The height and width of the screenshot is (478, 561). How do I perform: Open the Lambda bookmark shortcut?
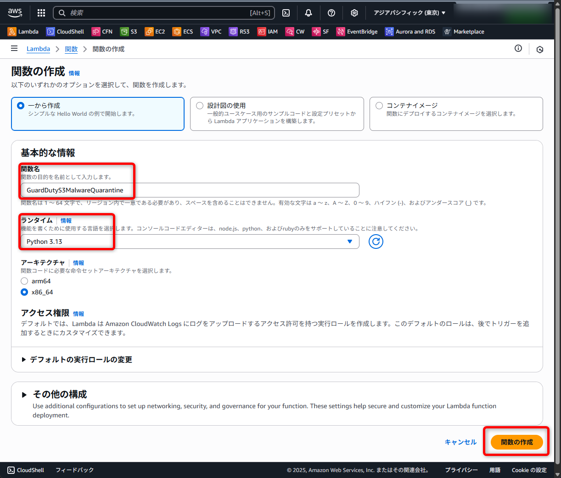23,32
